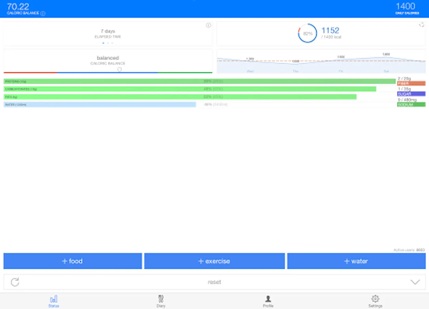Open the caloric balance info icon in header
The height and width of the screenshot is (309, 429).
pyautogui.click(x=43, y=13)
